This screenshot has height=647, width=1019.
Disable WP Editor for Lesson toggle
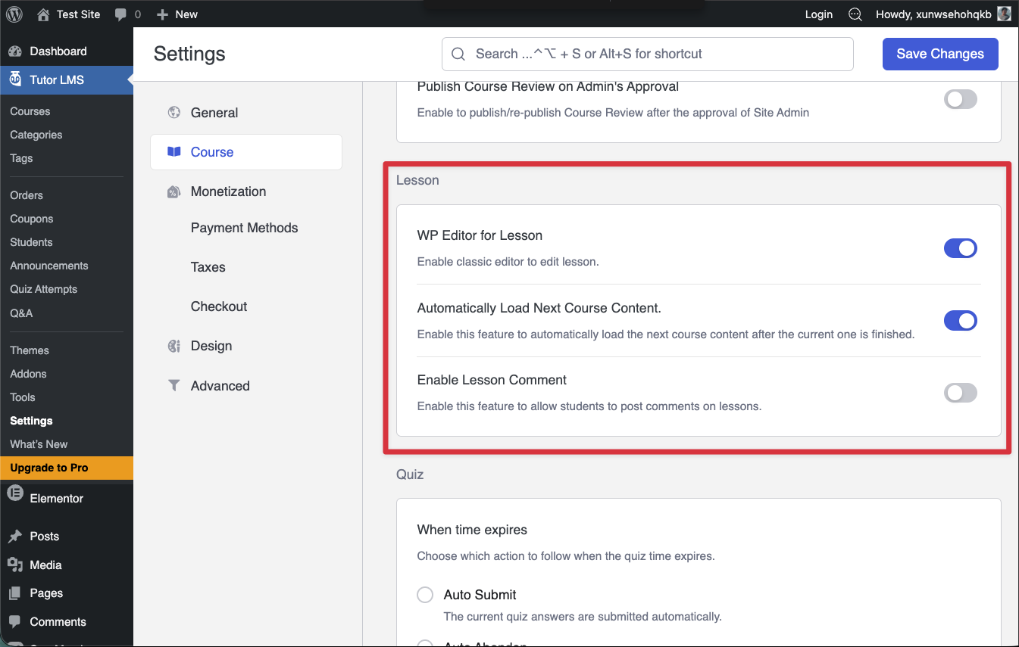point(960,248)
